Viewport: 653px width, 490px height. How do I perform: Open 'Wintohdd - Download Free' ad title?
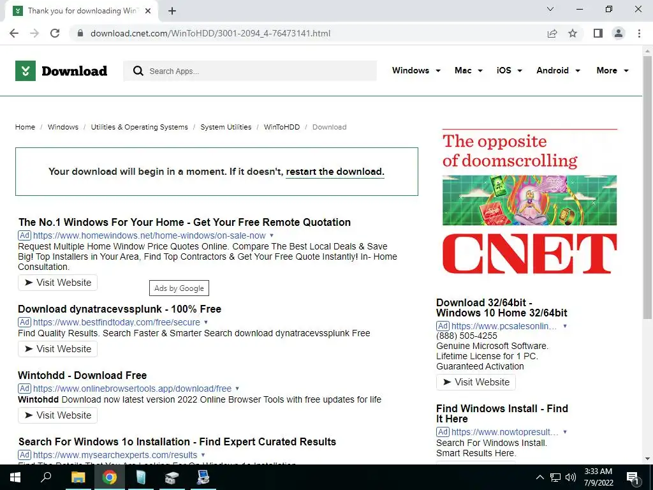[82, 375]
